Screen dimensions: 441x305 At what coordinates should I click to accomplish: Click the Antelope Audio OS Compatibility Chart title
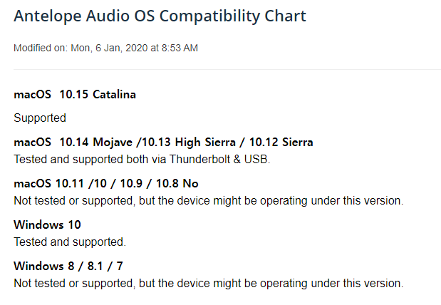tap(160, 16)
